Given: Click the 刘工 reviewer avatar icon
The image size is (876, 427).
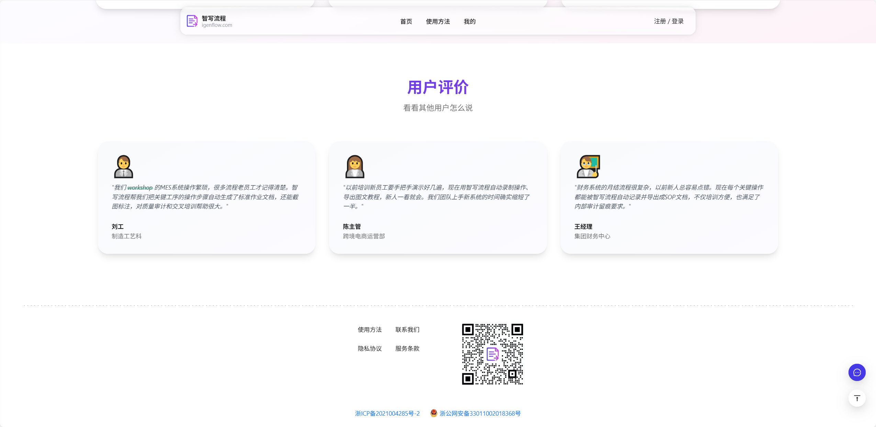Looking at the screenshot, I should pos(123,166).
